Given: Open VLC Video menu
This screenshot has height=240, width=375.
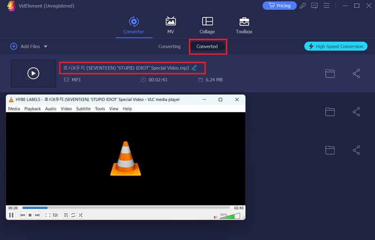Looking at the screenshot, I should 66,109.
